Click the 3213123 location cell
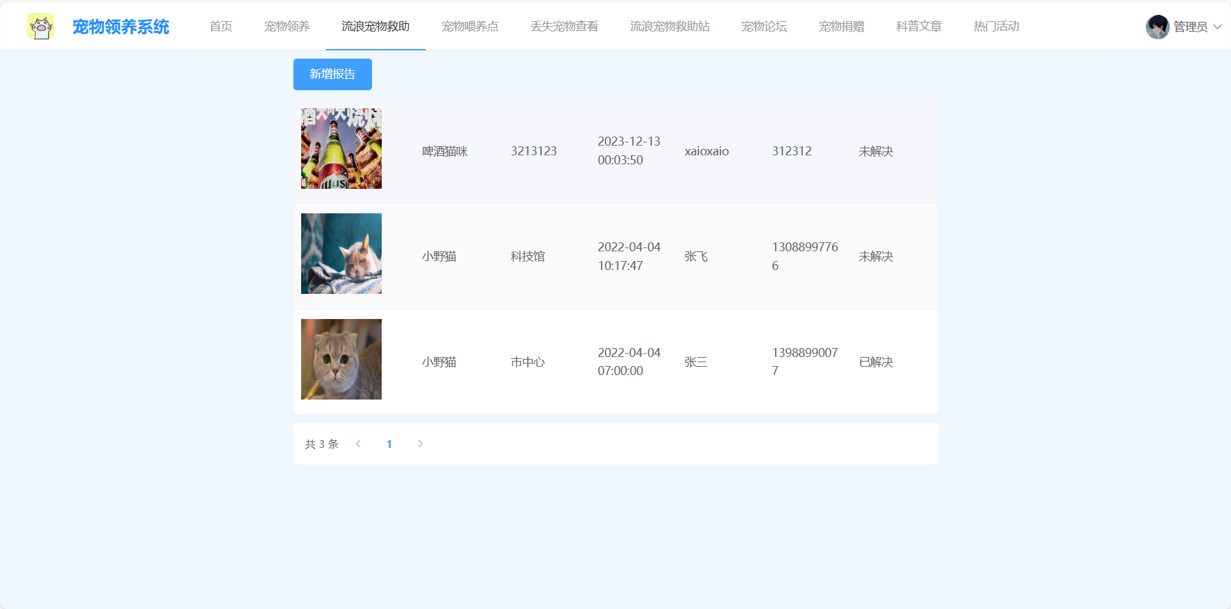 [534, 151]
